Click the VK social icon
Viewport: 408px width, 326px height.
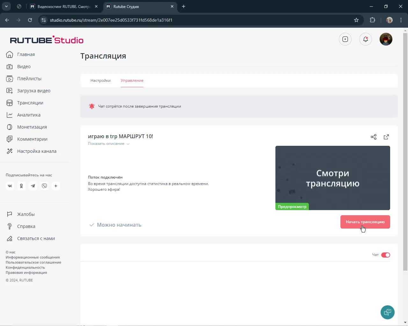coord(10,186)
